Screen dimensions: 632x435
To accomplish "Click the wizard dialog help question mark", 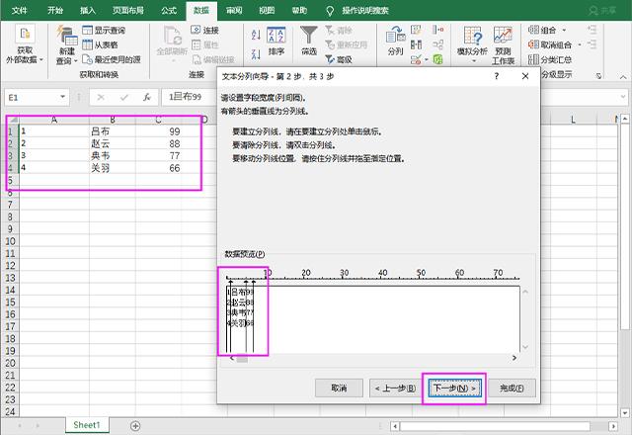I will tap(497, 76).
